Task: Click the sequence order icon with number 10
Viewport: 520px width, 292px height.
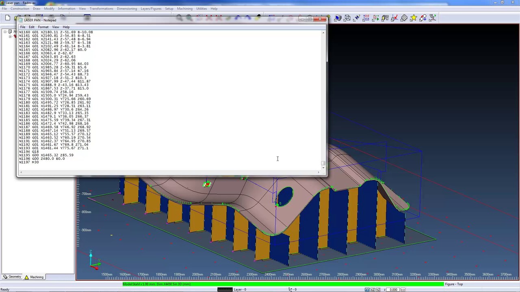Action: point(375,18)
